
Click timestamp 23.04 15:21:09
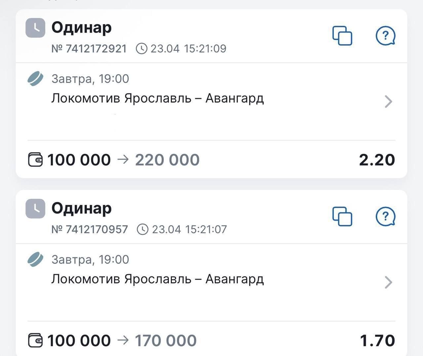tap(188, 49)
